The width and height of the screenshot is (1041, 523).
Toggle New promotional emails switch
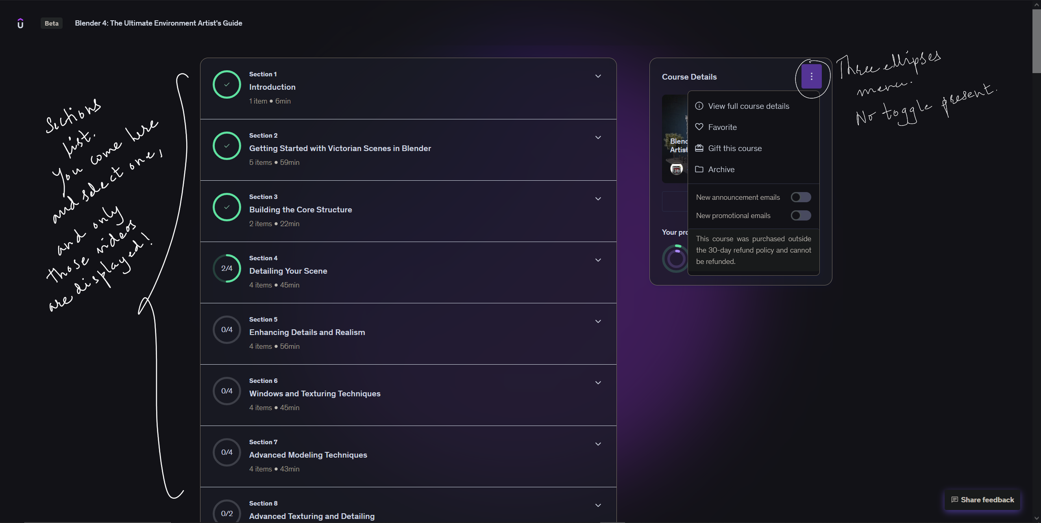[801, 215]
